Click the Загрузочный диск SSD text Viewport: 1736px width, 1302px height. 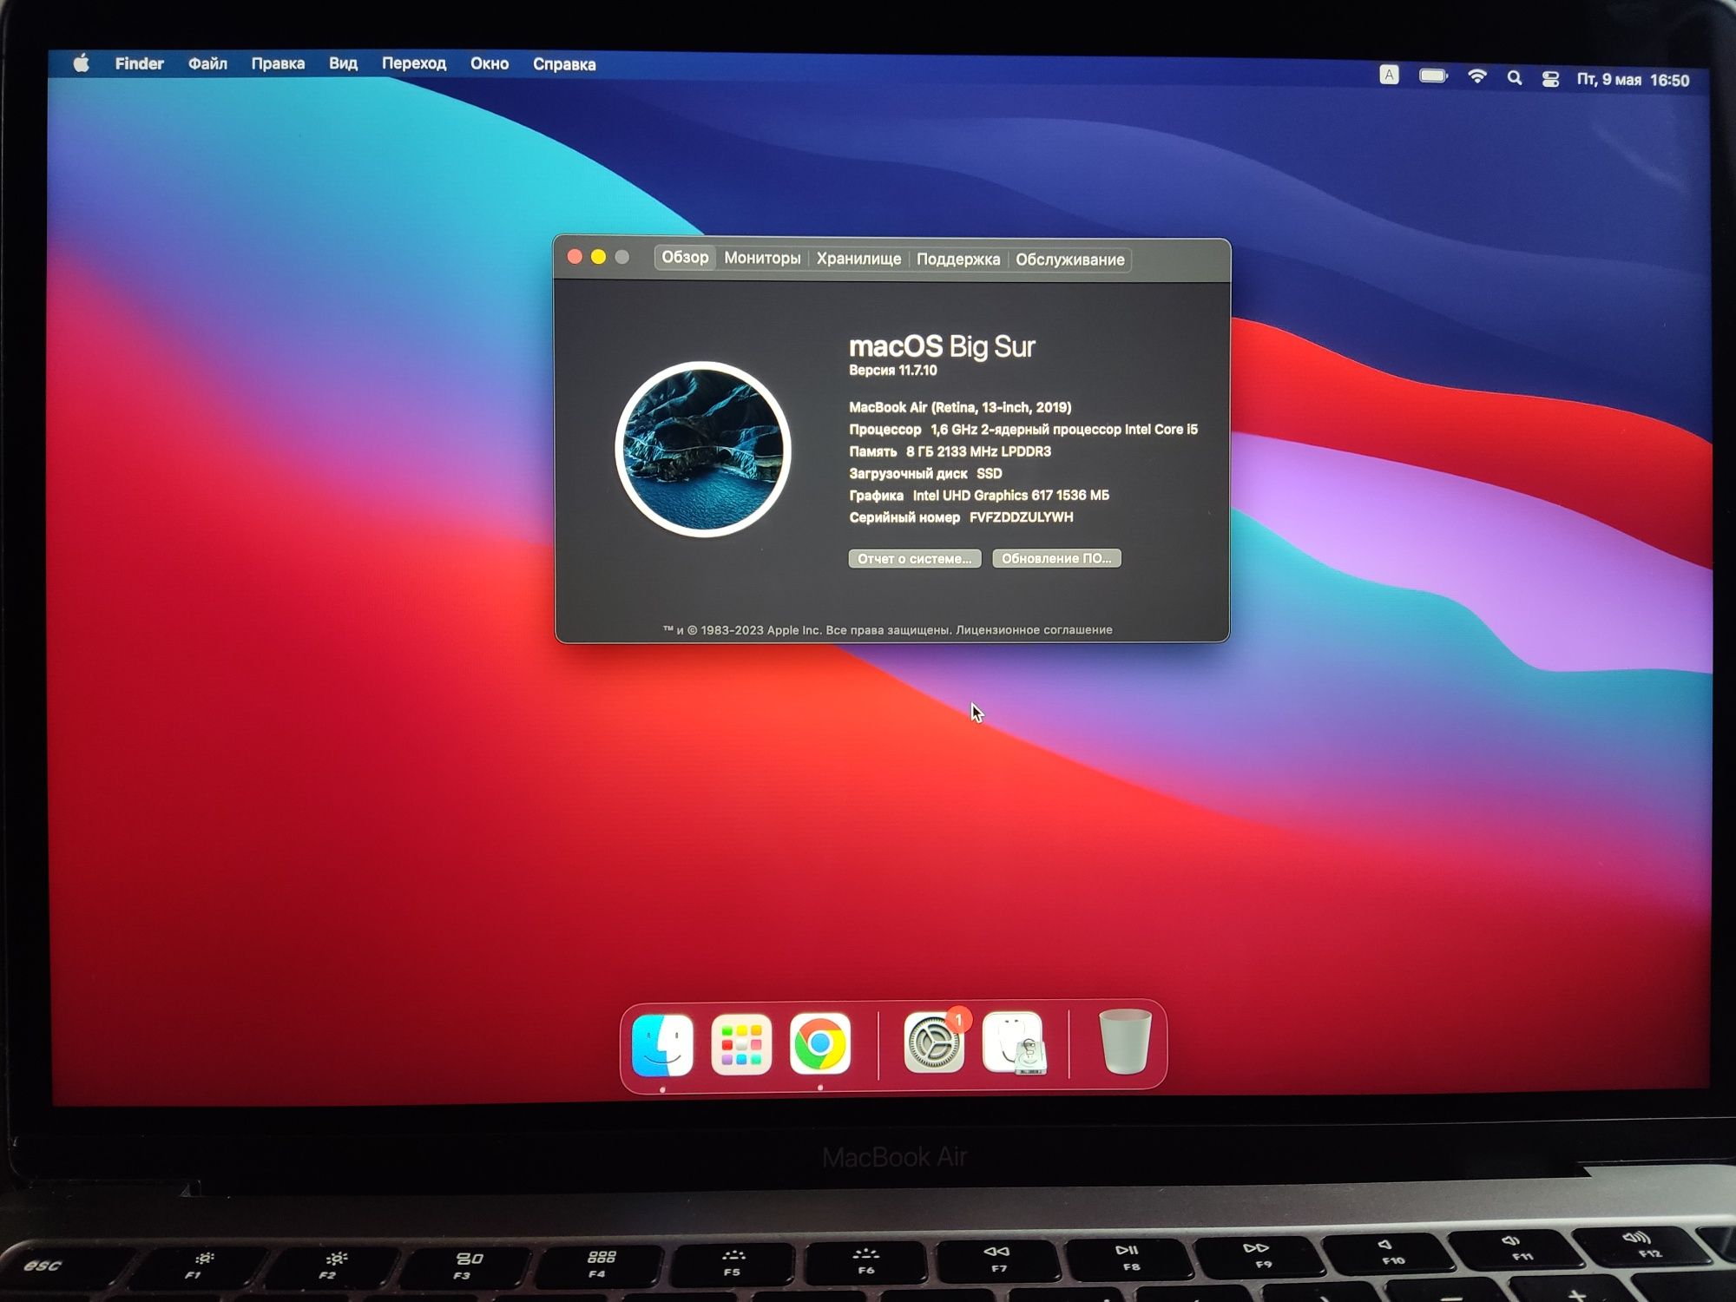click(x=925, y=474)
